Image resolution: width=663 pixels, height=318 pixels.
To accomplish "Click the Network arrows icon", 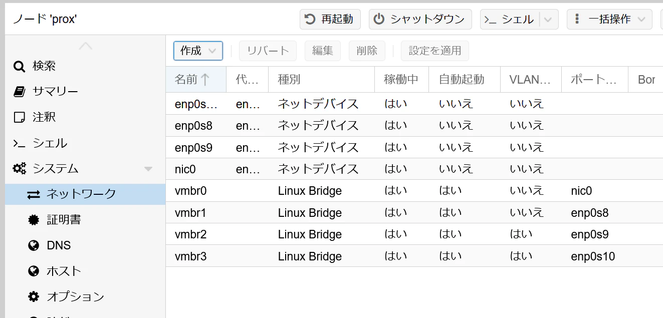I will [x=34, y=194].
